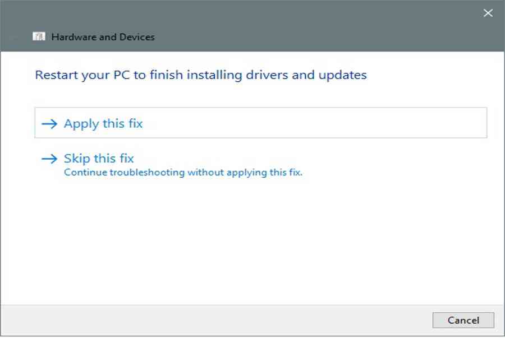Click the Restart your PC heading
Viewport: 505px width, 338px height.
pyautogui.click(x=201, y=75)
